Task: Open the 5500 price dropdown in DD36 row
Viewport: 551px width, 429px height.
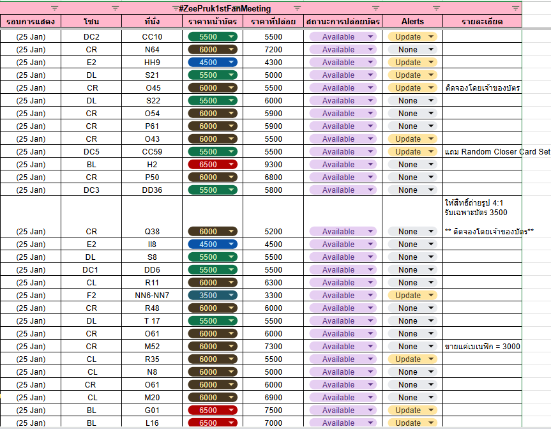Action: click(213, 190)
